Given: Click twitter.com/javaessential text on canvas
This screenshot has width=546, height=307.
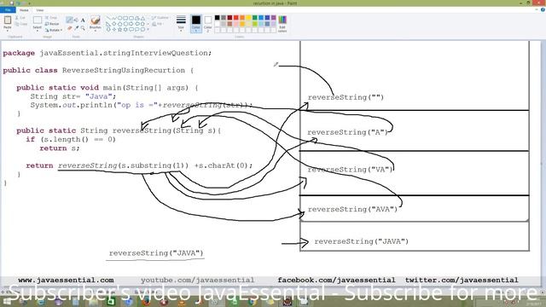Looking at the screenshot, I should point(462,280).
